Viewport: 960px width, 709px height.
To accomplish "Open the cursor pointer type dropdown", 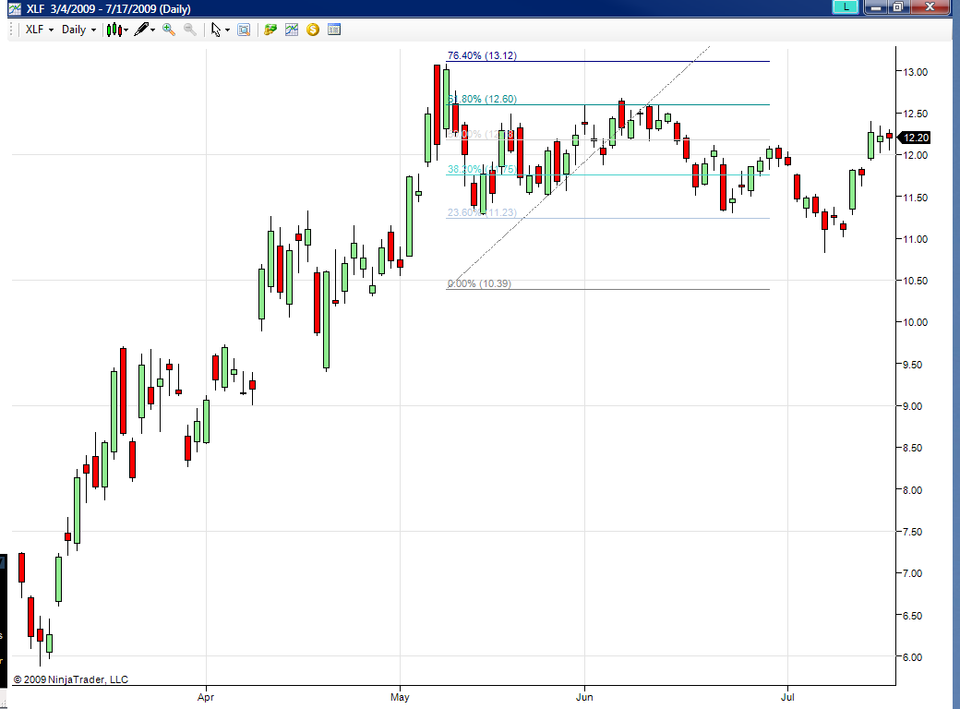I will 220,30.
